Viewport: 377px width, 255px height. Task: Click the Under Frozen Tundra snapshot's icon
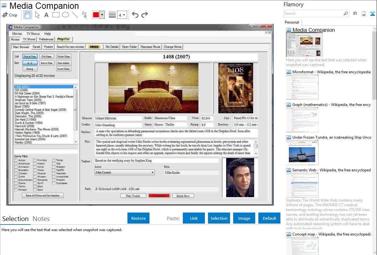tap(289, 137)
